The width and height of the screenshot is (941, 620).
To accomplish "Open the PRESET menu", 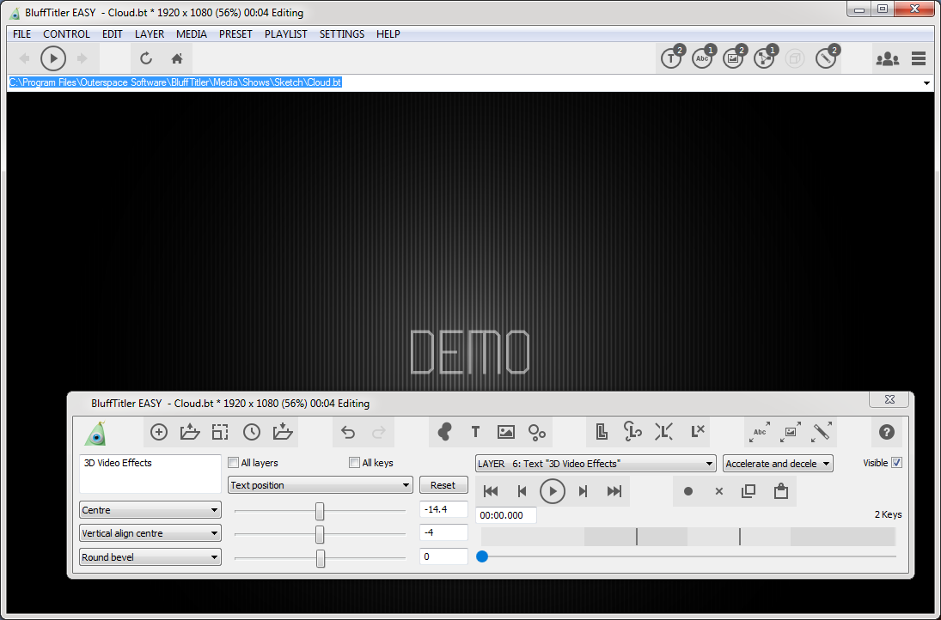I will pos(235,34).
